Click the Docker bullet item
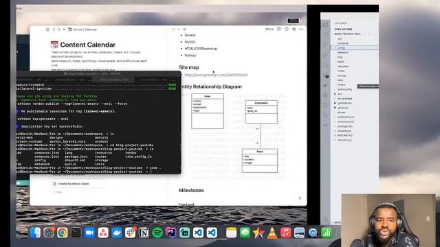Image resolution: width=440 pixels, height=247 pixels. [x=190, y=35]
